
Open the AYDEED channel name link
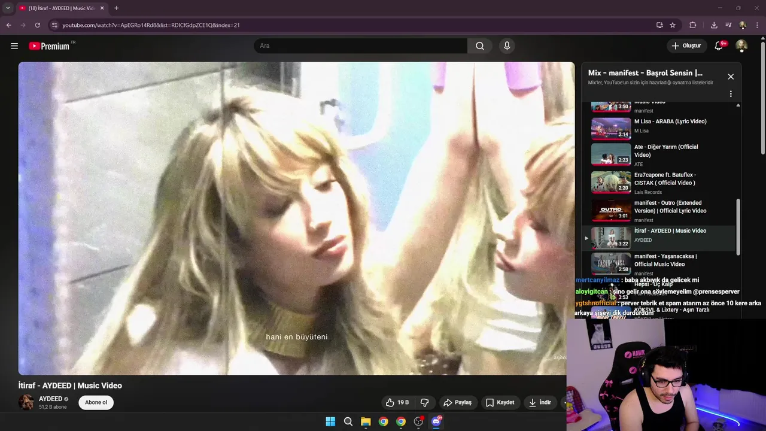coord(51,399)
